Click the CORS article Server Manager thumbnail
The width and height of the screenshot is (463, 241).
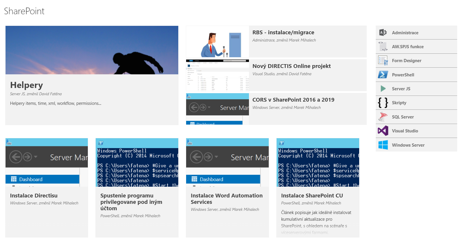click(218, 109)
